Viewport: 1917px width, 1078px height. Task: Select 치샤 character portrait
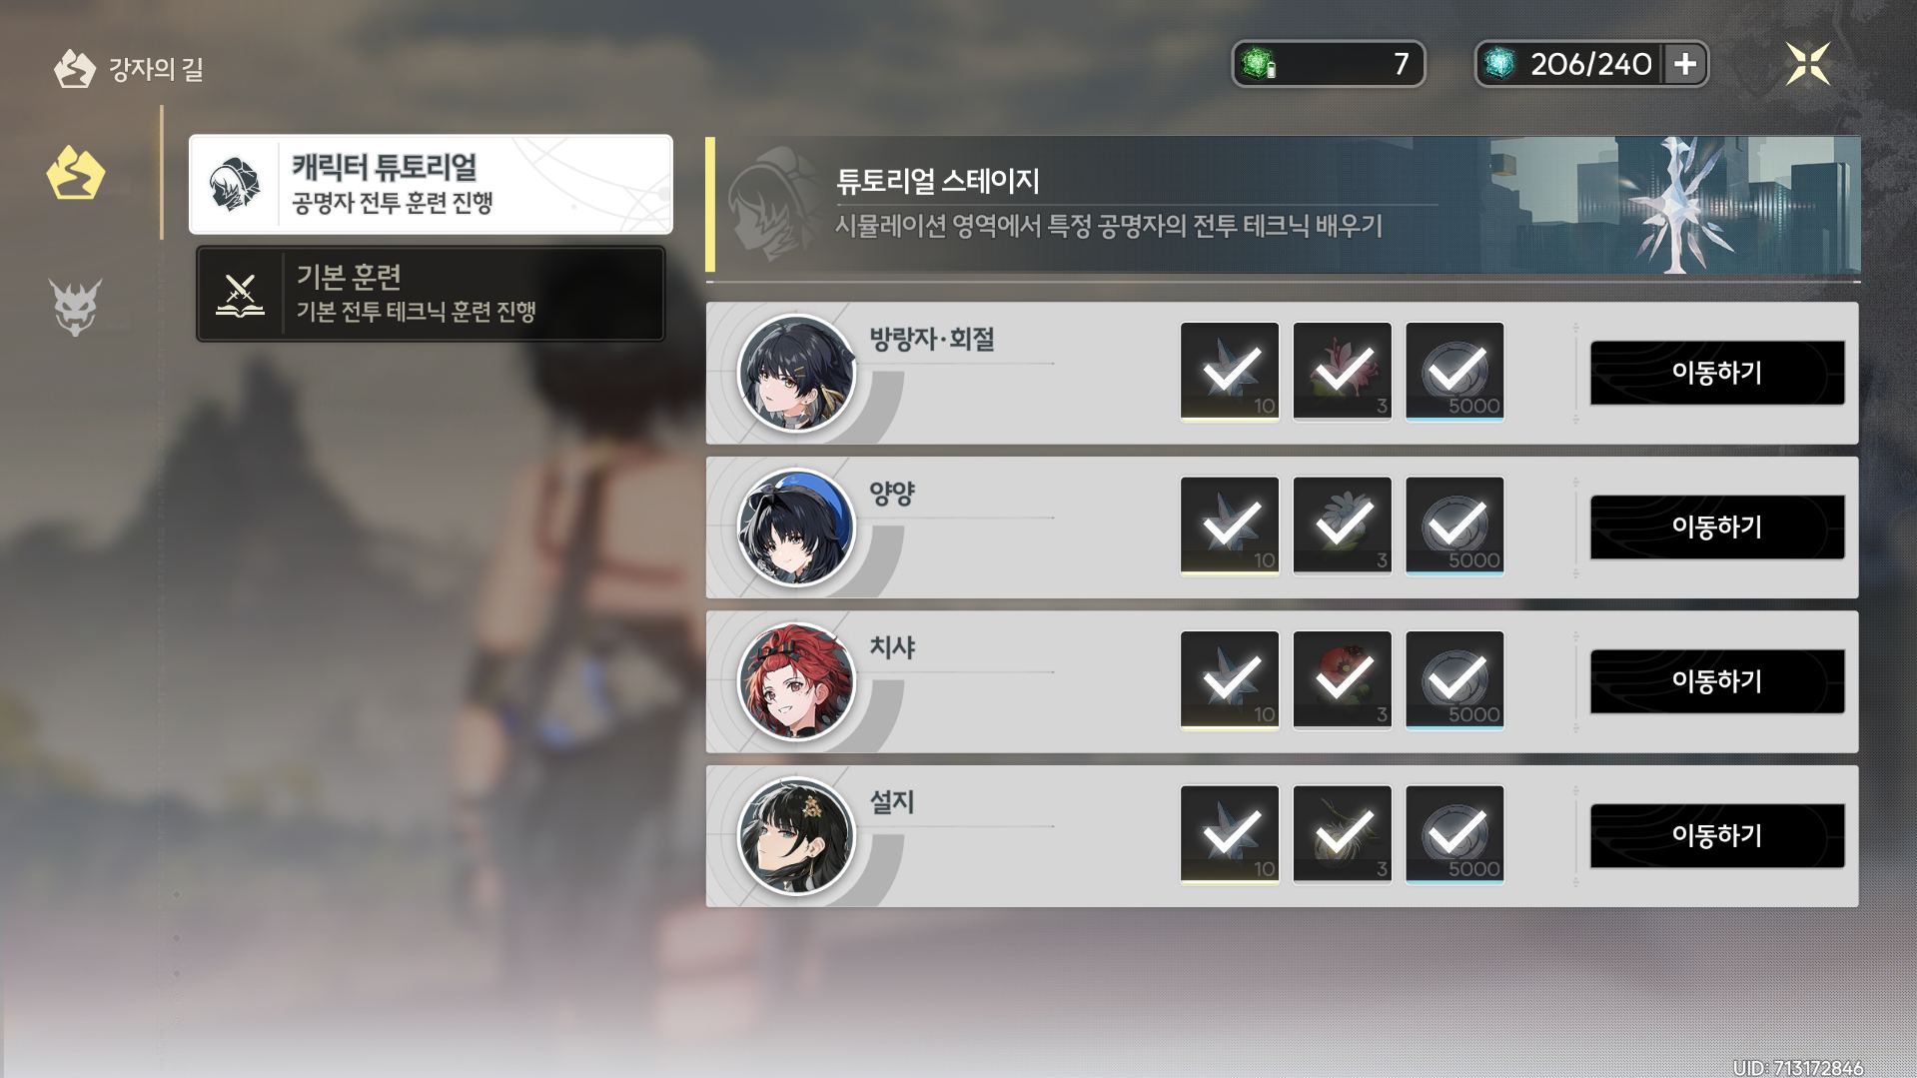pos(796,682)
